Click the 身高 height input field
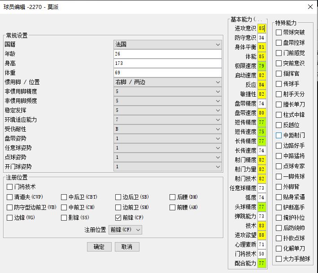The width and height of the screenshot is (318, 273). pos(167,64)
